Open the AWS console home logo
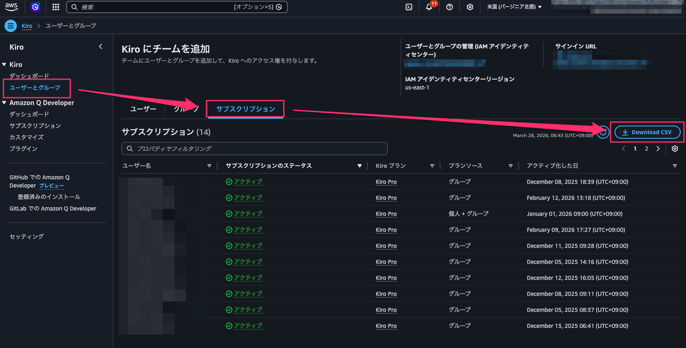The height and width of the screenshot is (348, 686). pos(11,7)
